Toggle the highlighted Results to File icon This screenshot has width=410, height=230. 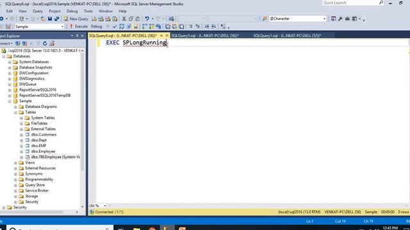[x=135, y=26]
